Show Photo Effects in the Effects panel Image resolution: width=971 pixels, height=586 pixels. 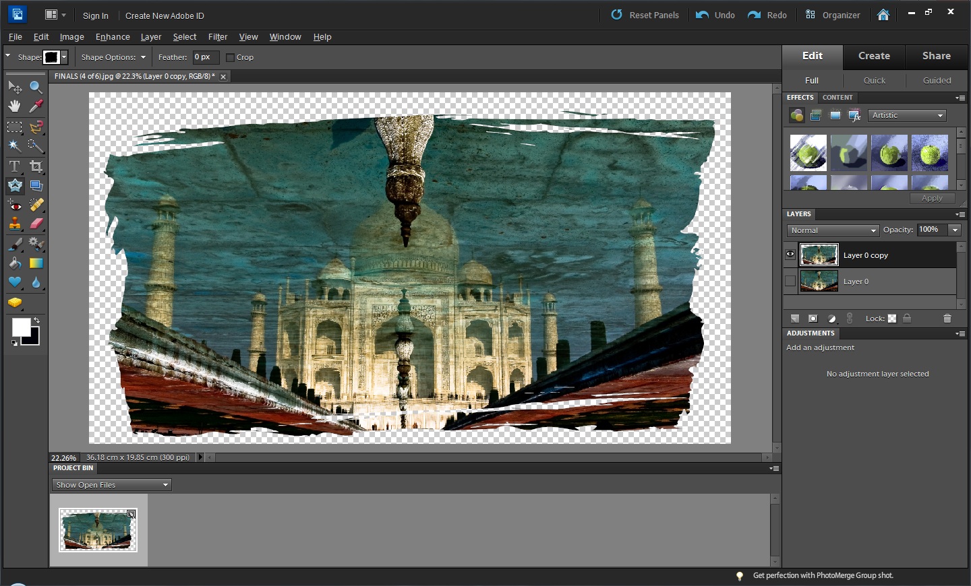[x=835, y=116]
